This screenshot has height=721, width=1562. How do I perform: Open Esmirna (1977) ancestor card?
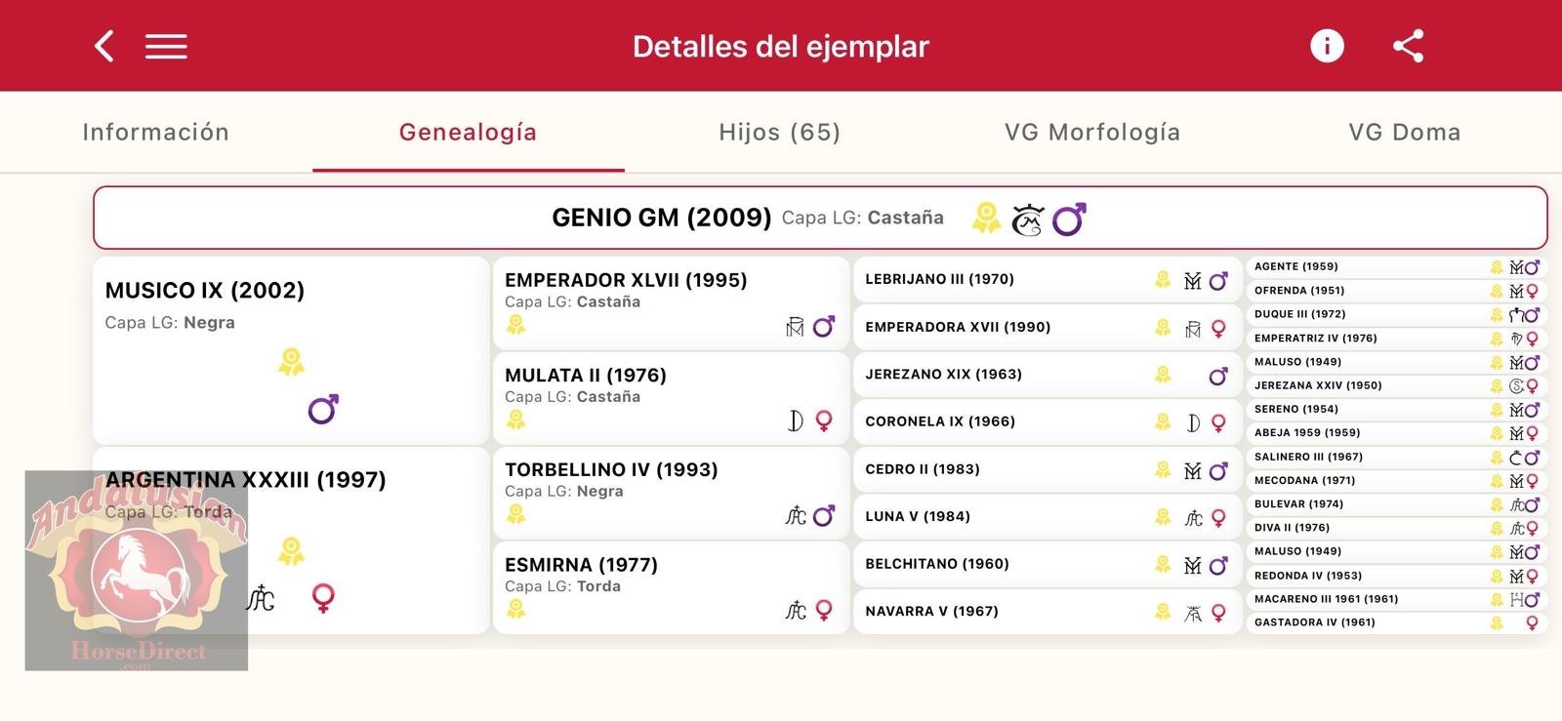tap(581, 565)
